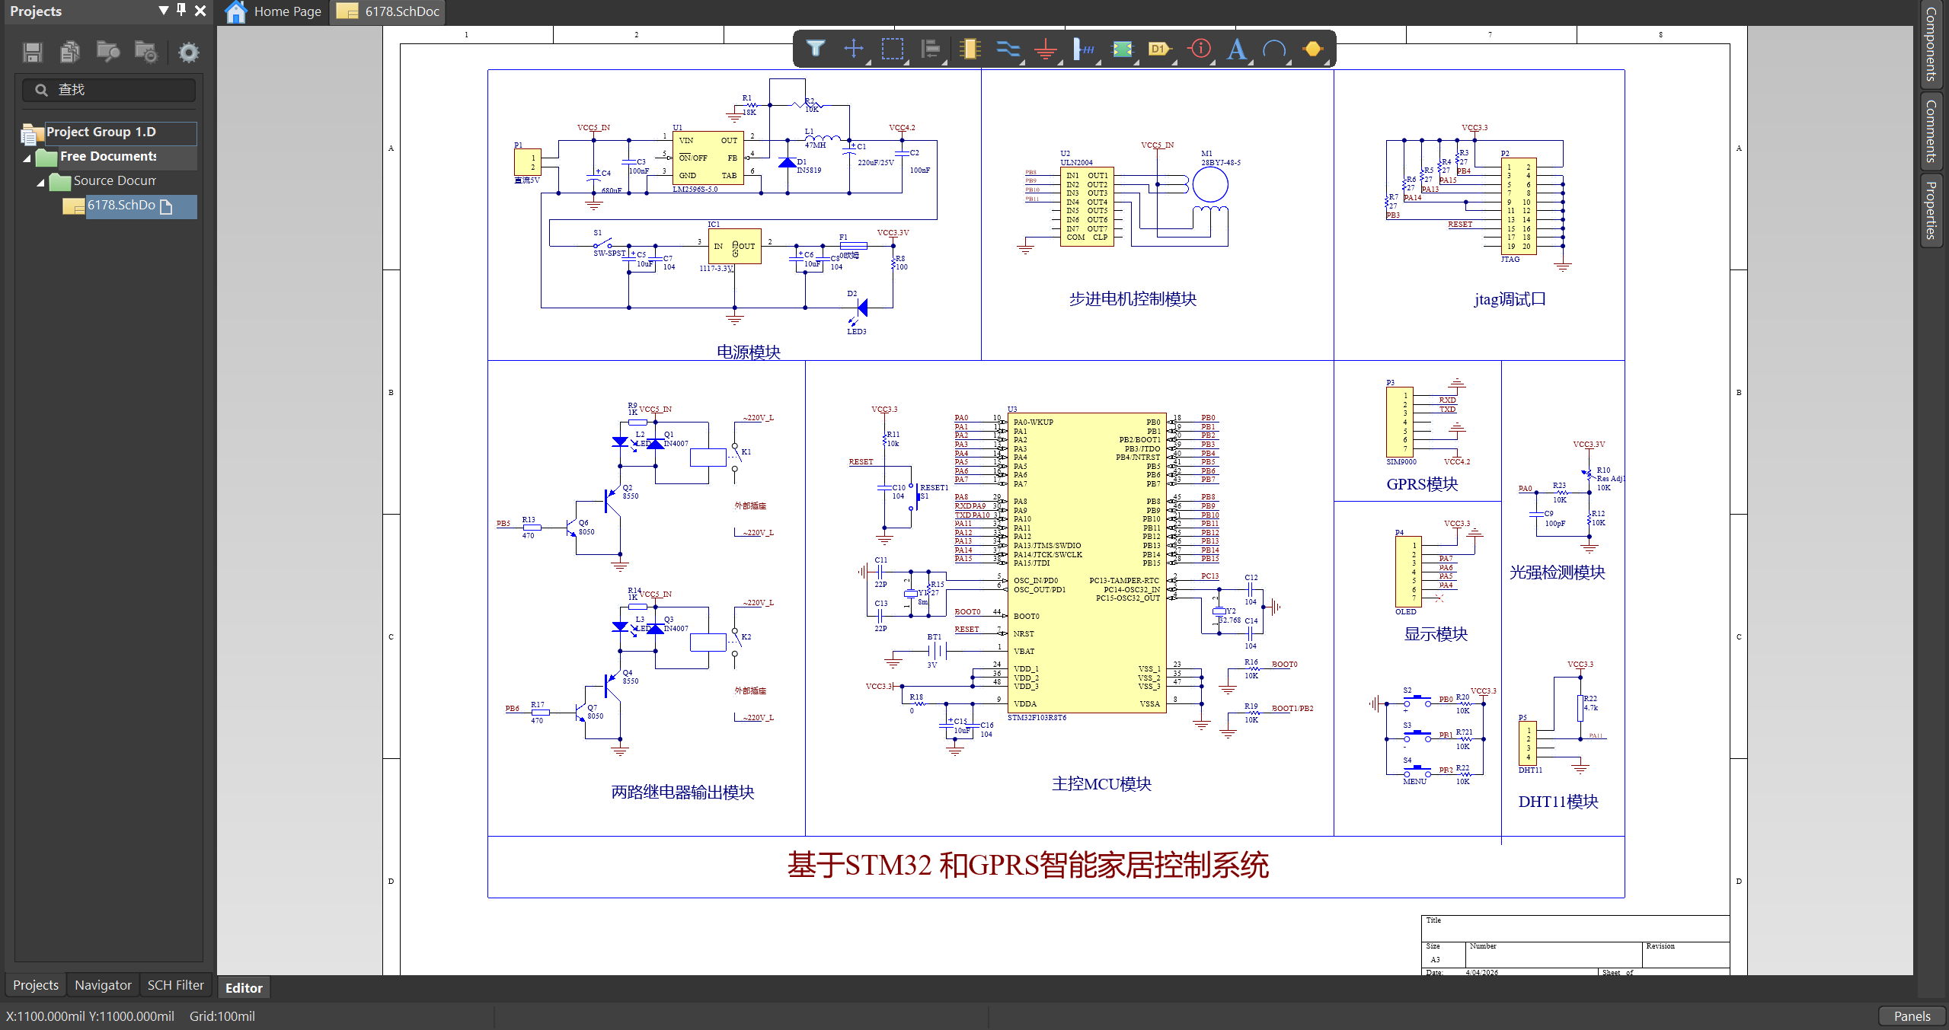
Task: Click the GND power port icon
Action: coord(1045,49)
